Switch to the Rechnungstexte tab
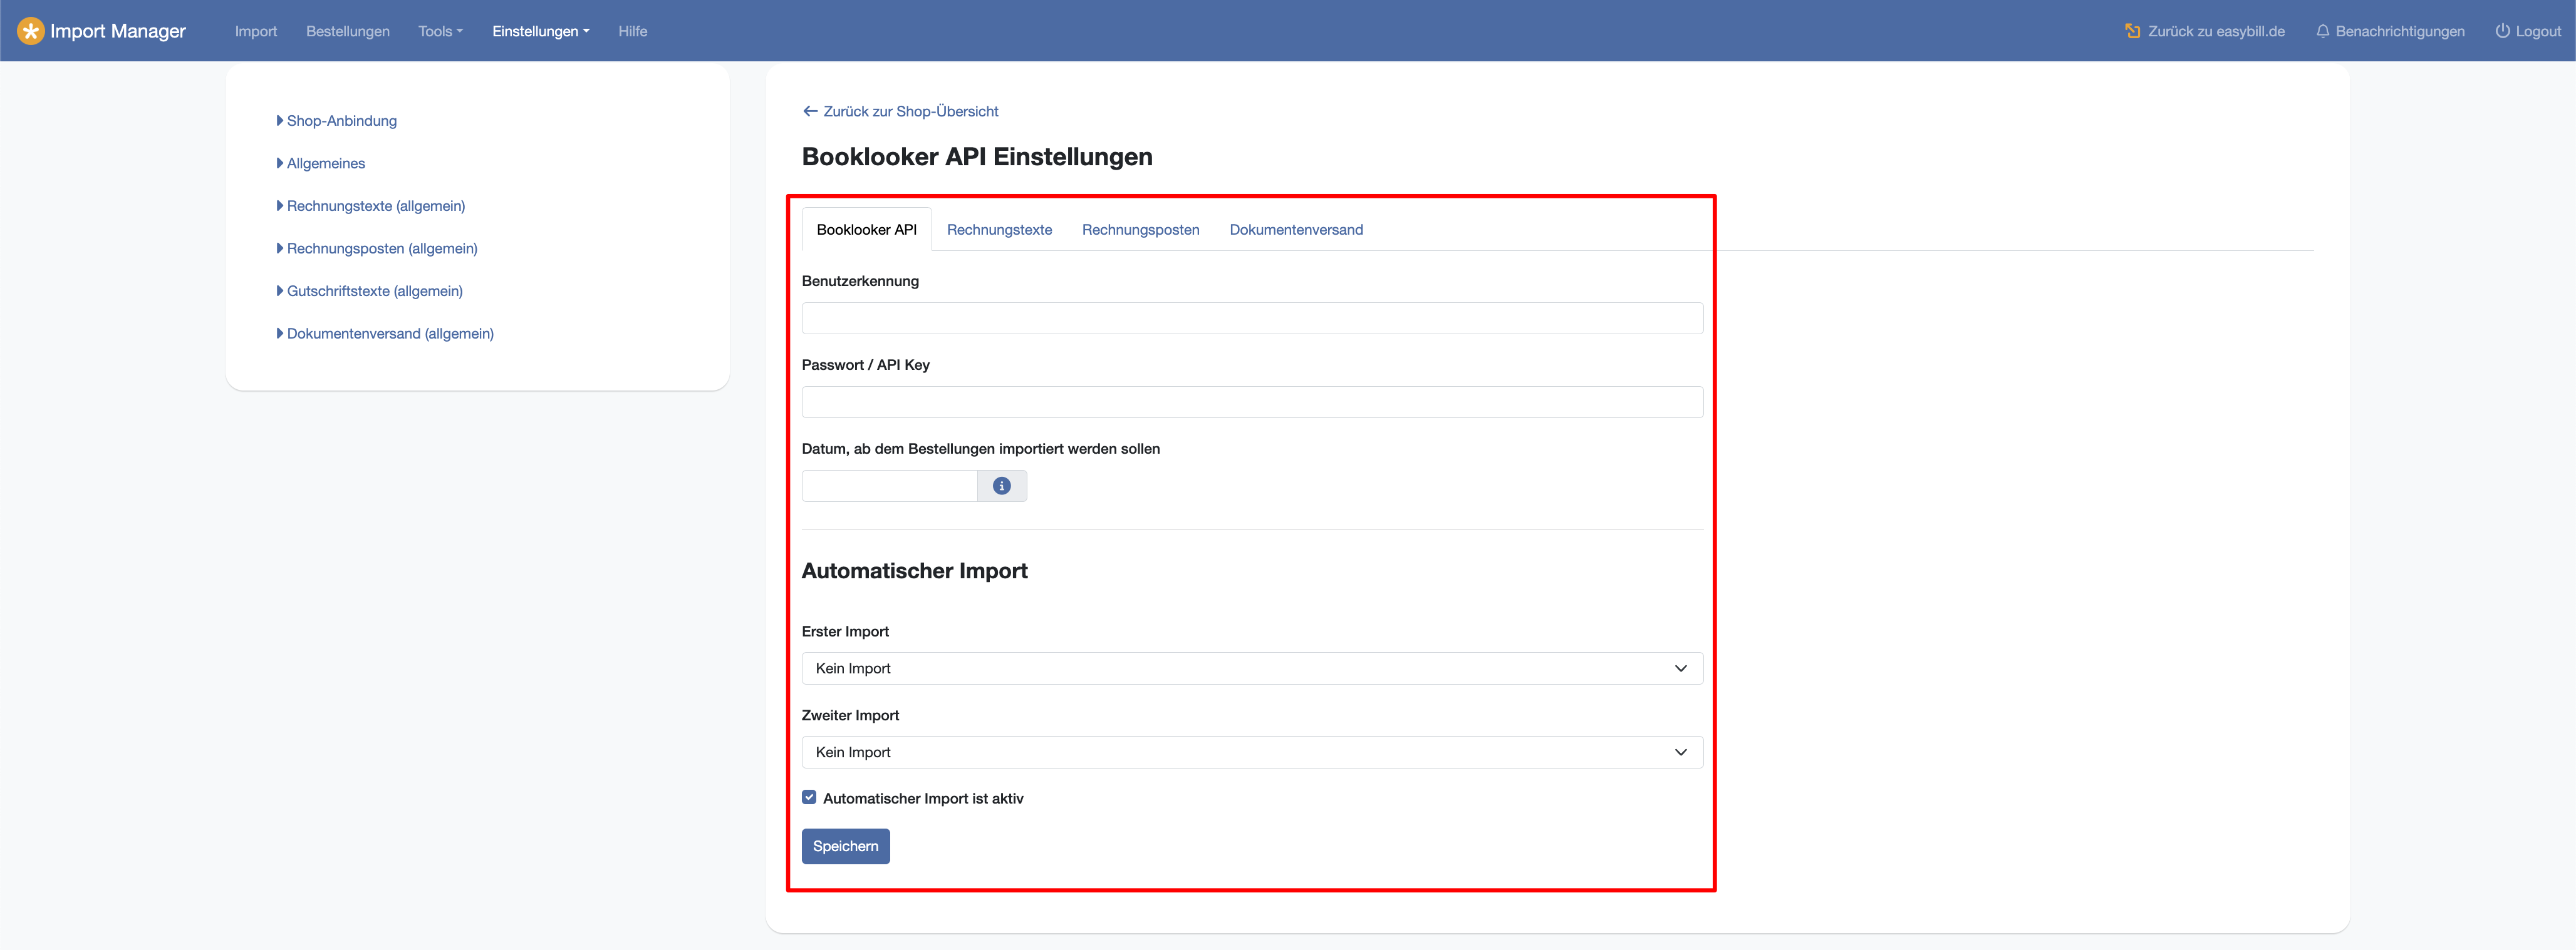The height and width of the screenshot is (950, 2576). pyautogui.click(x=998, y=230)
